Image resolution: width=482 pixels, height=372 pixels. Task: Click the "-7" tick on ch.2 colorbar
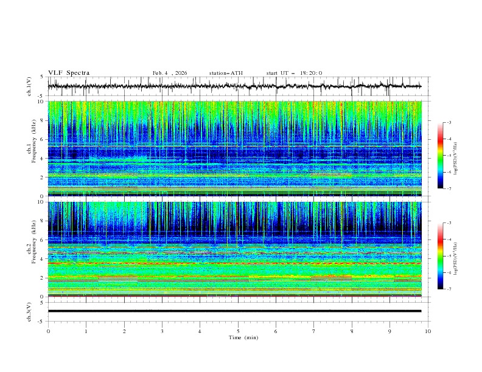(449, 289)
